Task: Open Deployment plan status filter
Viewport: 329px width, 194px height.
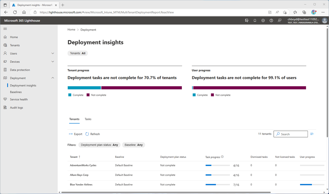Action: [99, 145]
